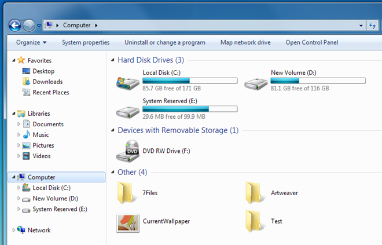The width and height of the screenshot is (382, 245).
Task: Select the CurrentWallpaper image thumbnail
Action: click(128, 223)
